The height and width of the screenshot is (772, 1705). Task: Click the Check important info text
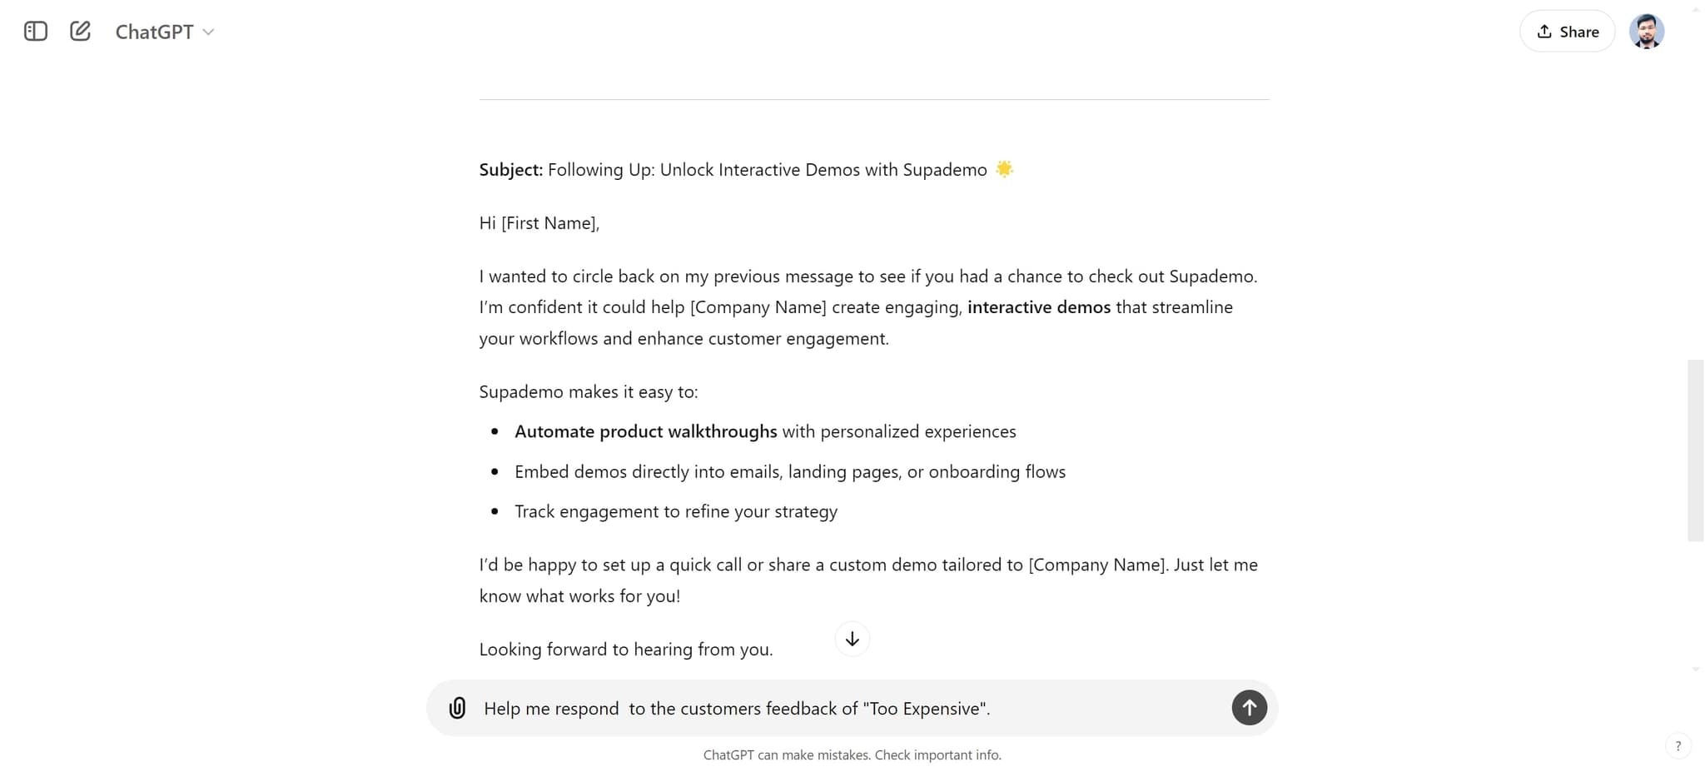(x=937, y=755)
